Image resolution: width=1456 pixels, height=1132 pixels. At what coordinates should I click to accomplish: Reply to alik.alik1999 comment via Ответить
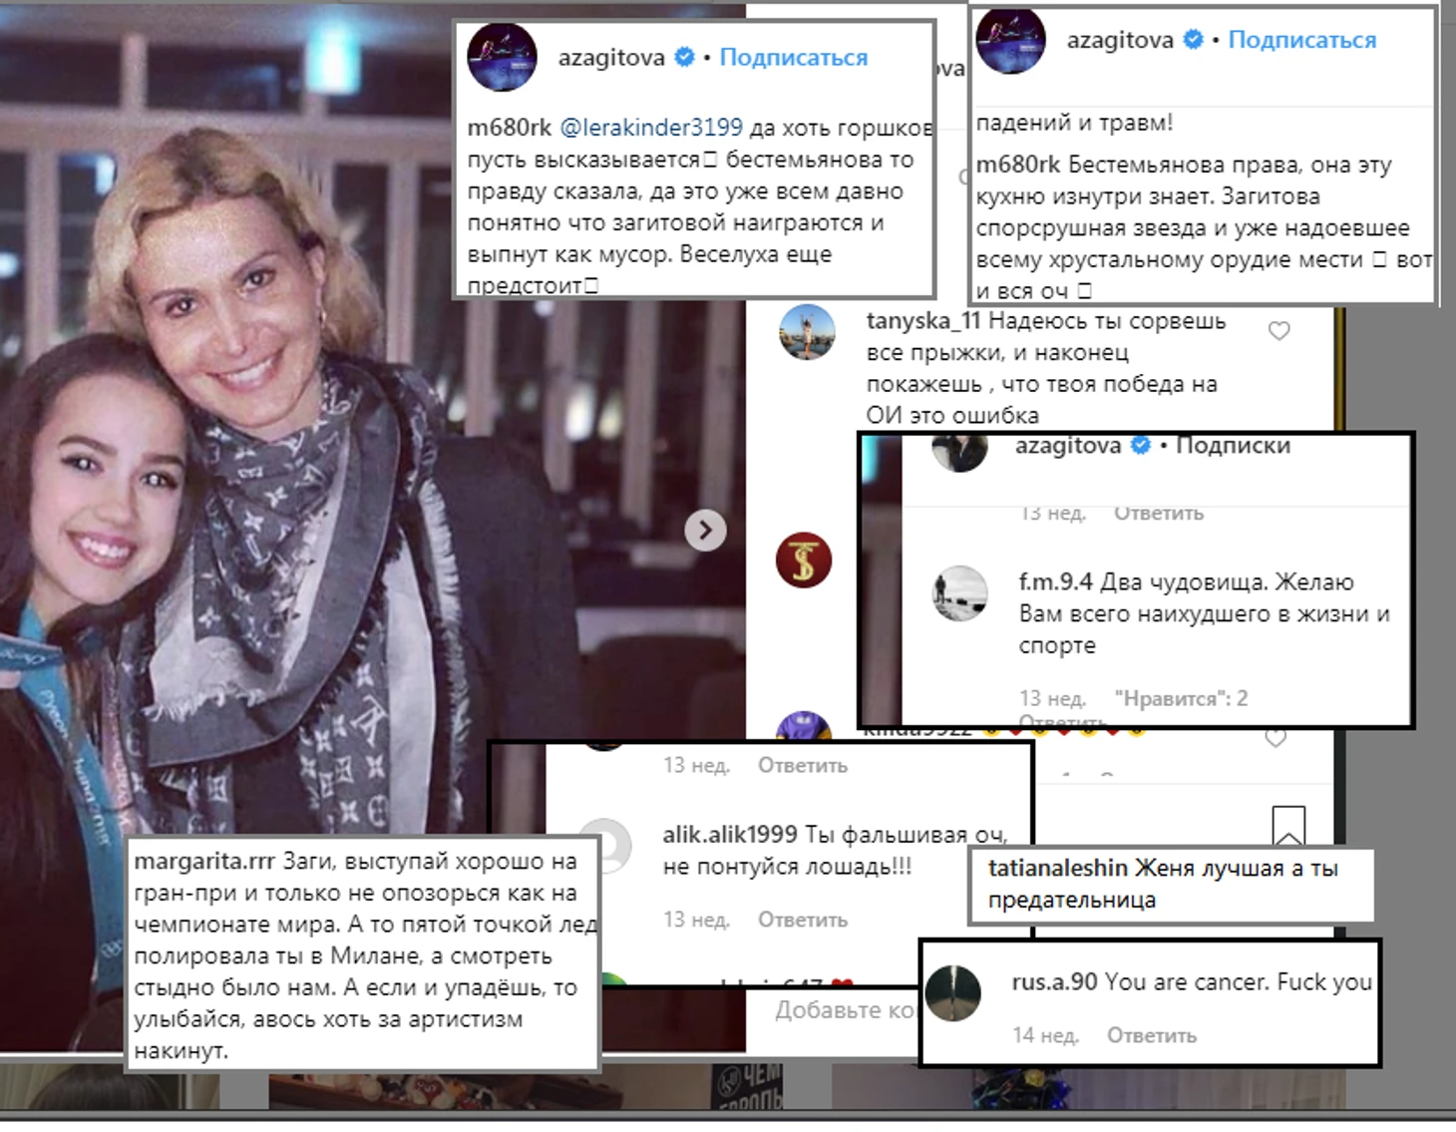803,920
